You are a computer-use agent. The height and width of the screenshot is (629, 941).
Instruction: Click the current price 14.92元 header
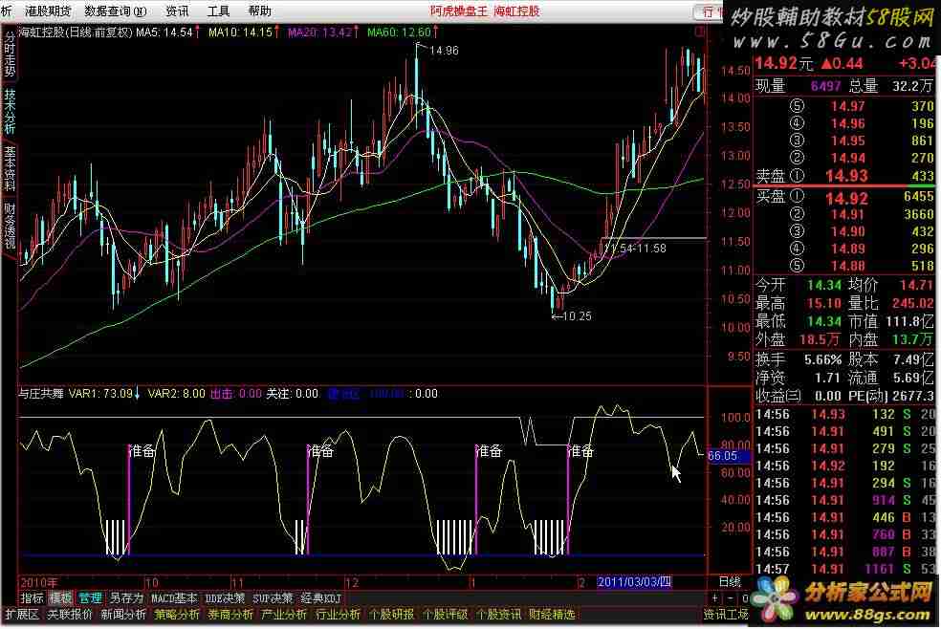pos(784,63)
